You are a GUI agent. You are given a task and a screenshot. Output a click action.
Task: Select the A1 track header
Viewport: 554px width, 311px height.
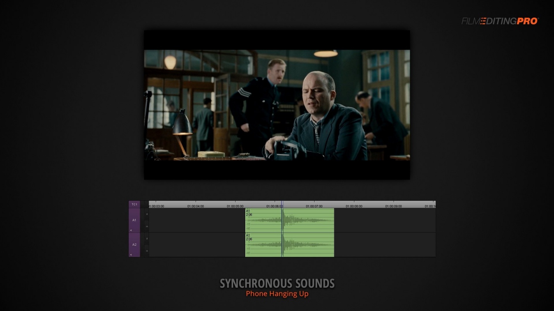click(x=134, y=220)
